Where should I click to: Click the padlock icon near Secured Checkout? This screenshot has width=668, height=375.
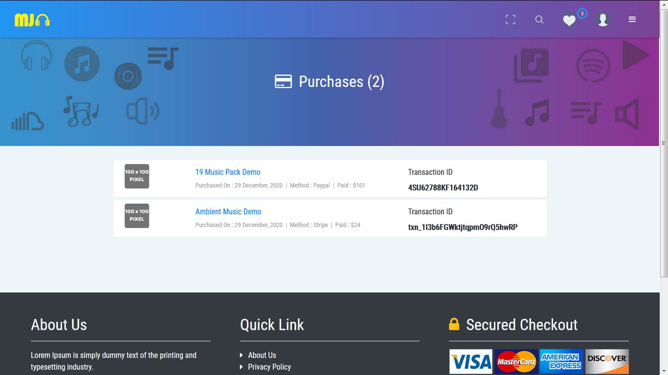click(x=454, y=324)
